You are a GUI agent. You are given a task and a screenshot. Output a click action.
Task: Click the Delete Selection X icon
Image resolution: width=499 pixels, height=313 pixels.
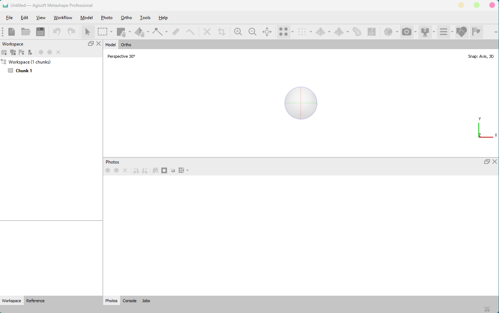point(207,32)
